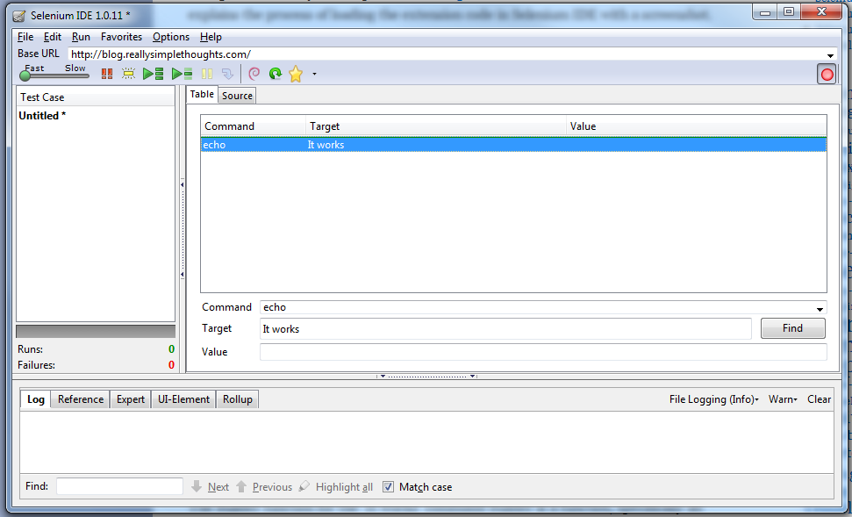Open the Base URL dropdown arrow
This screenshot has width=852, height=517.
click(x=830, y=55)
